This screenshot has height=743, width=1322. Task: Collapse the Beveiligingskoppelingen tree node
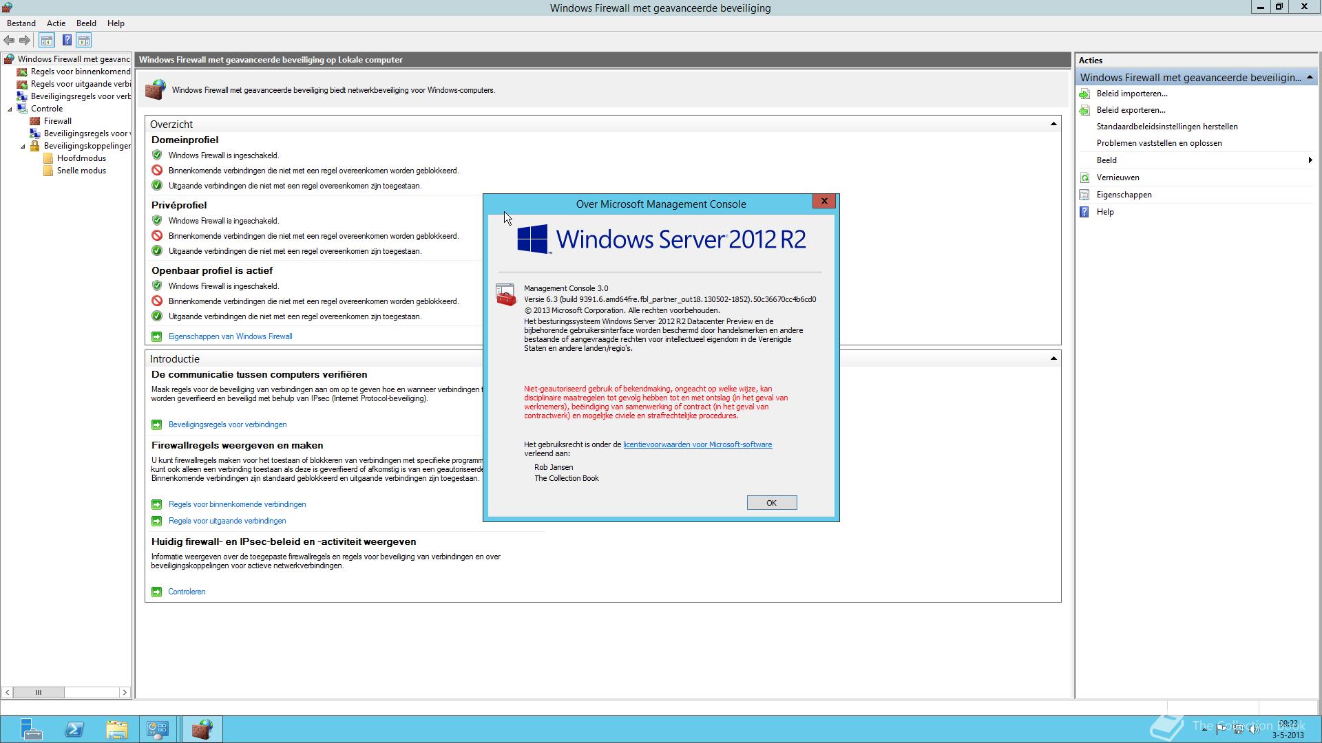point(23,146)
